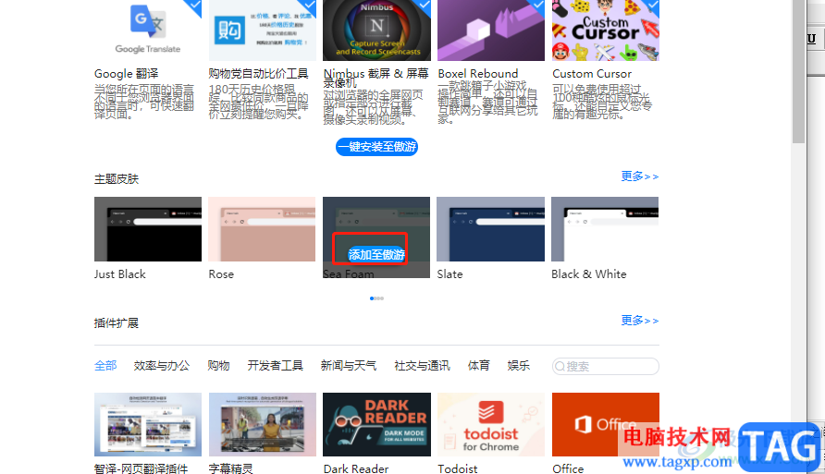Open the 字幕精灵 subtitle plugin image

coord(262,425)
